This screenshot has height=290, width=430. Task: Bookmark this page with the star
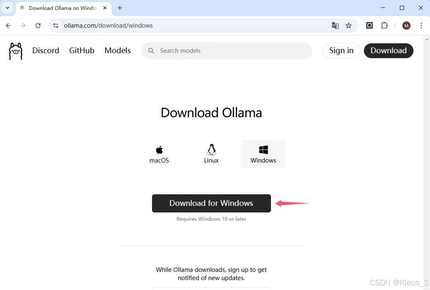coord(349,26)
